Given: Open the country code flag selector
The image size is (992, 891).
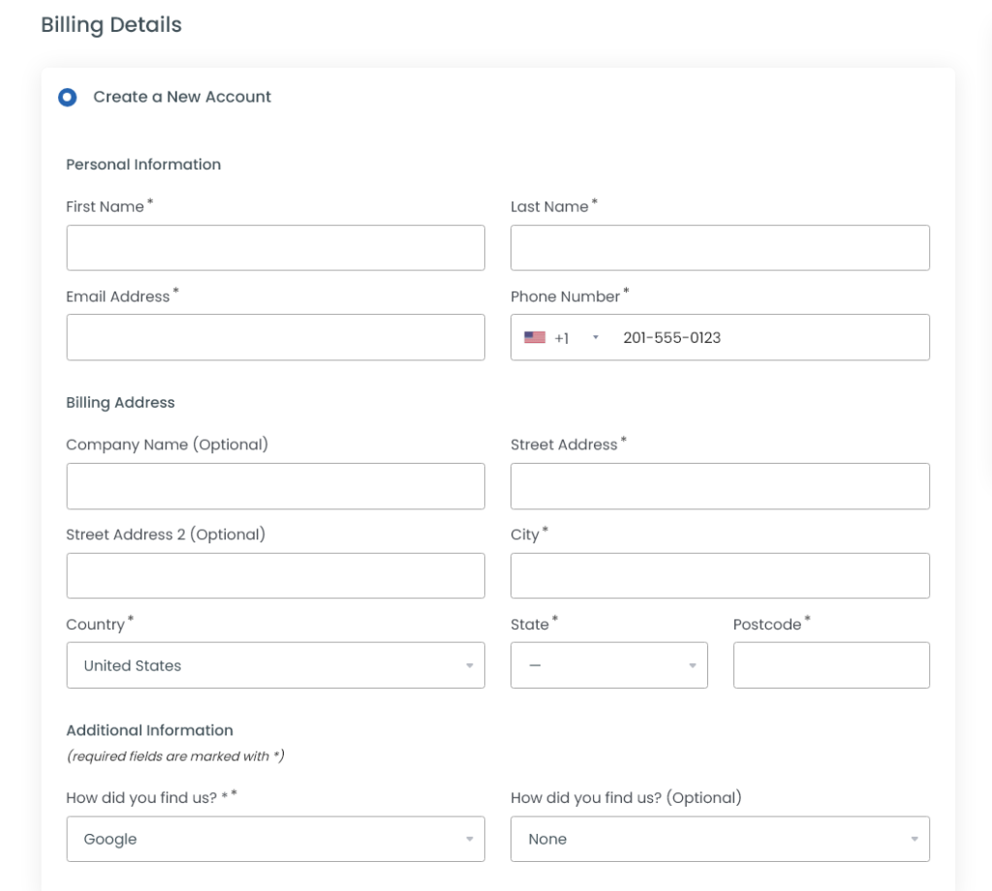Looking at the screenshot, I should point(561,338).
